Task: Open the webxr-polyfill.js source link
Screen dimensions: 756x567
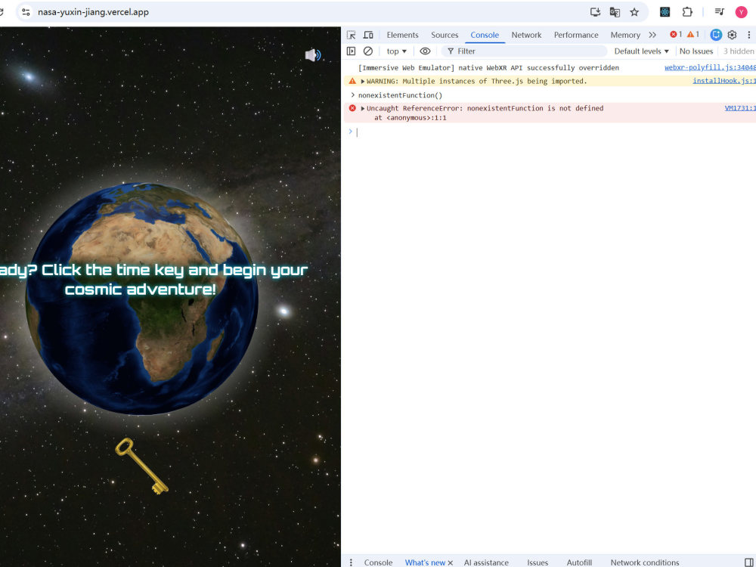Action: pos(710,67)
